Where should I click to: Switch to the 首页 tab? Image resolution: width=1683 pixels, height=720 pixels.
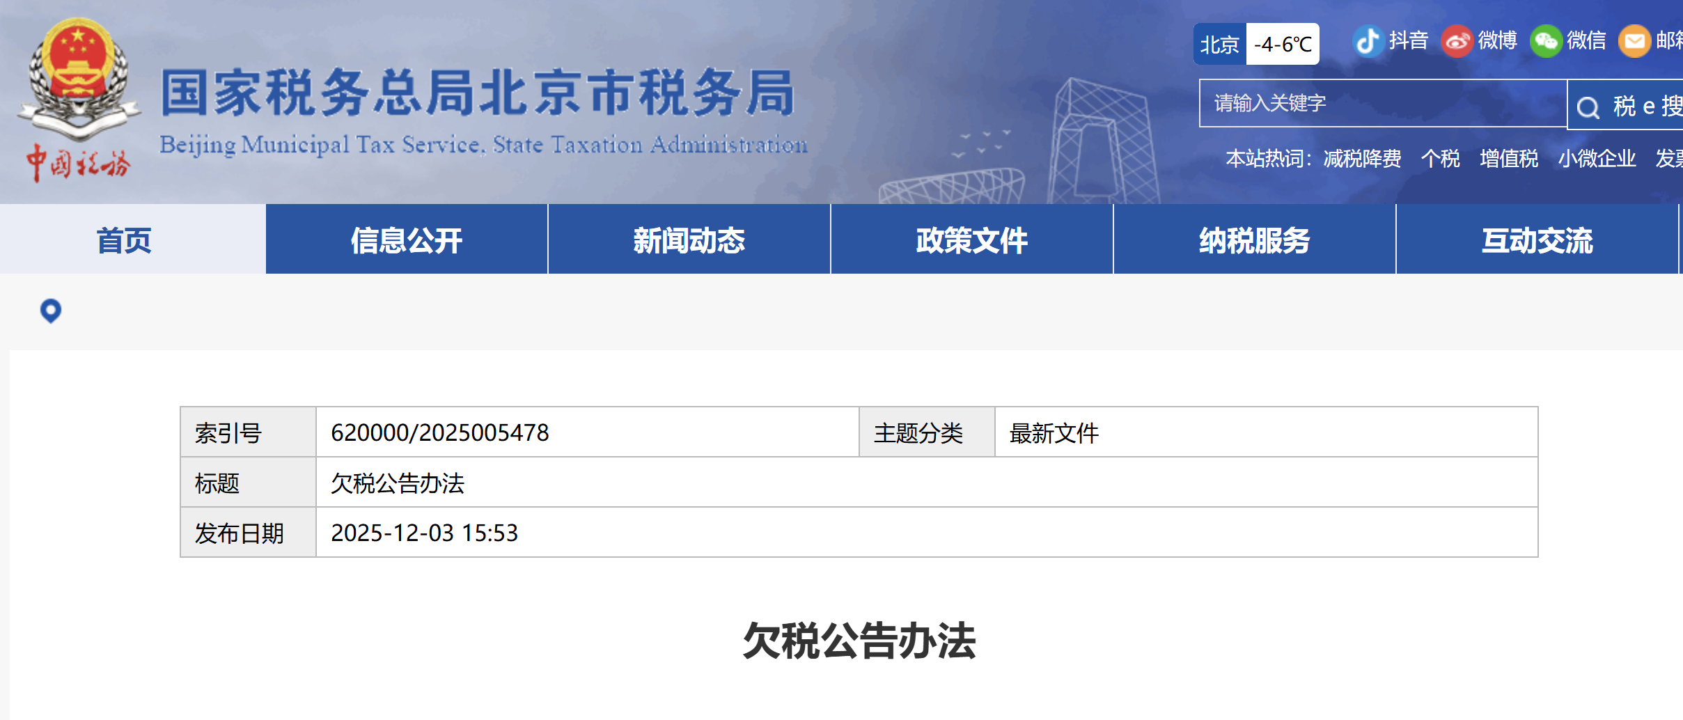(125, 239)
